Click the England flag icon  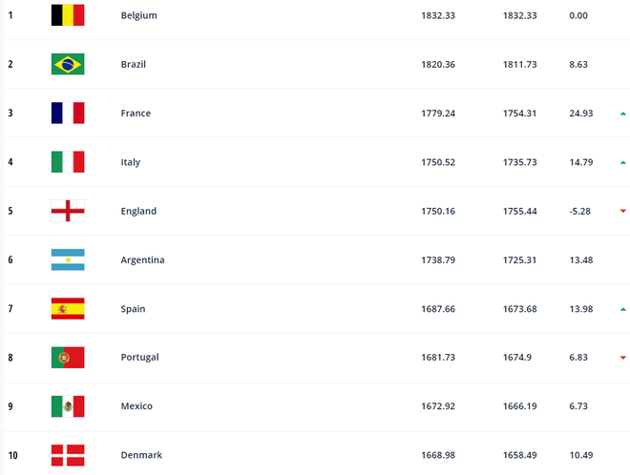68,211
